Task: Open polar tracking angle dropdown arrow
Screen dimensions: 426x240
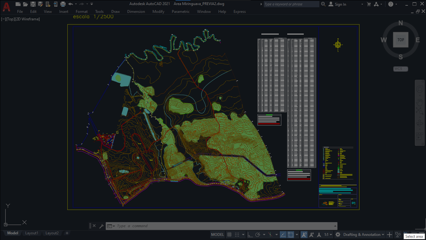Action: [x=264, y=235]
